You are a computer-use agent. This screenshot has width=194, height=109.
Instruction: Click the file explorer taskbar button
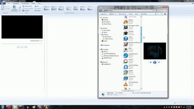15,107
